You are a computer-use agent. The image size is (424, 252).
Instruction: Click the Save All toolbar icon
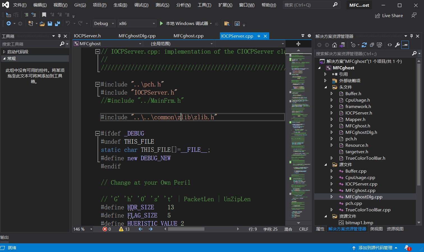coord(57,24)
